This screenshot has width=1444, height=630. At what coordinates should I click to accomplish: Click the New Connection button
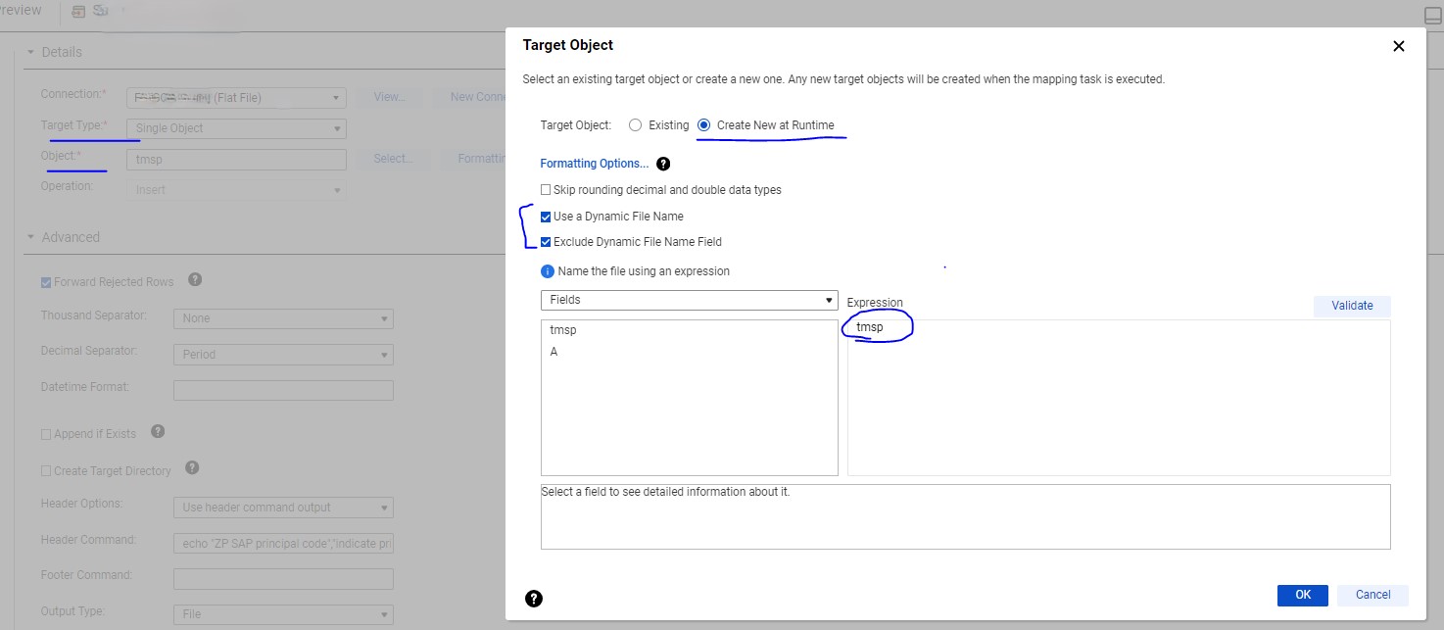click(x=468, y=97)
